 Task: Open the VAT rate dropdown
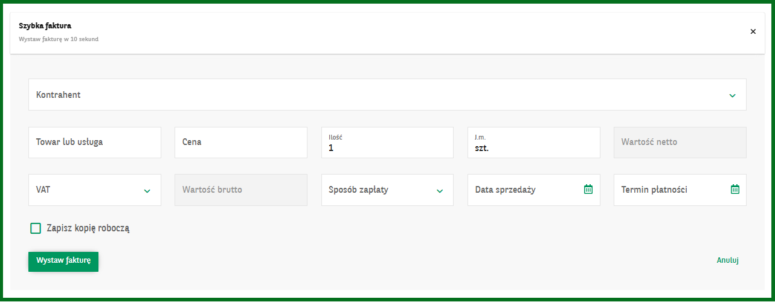pyautogui.click(x=95, y=190)
